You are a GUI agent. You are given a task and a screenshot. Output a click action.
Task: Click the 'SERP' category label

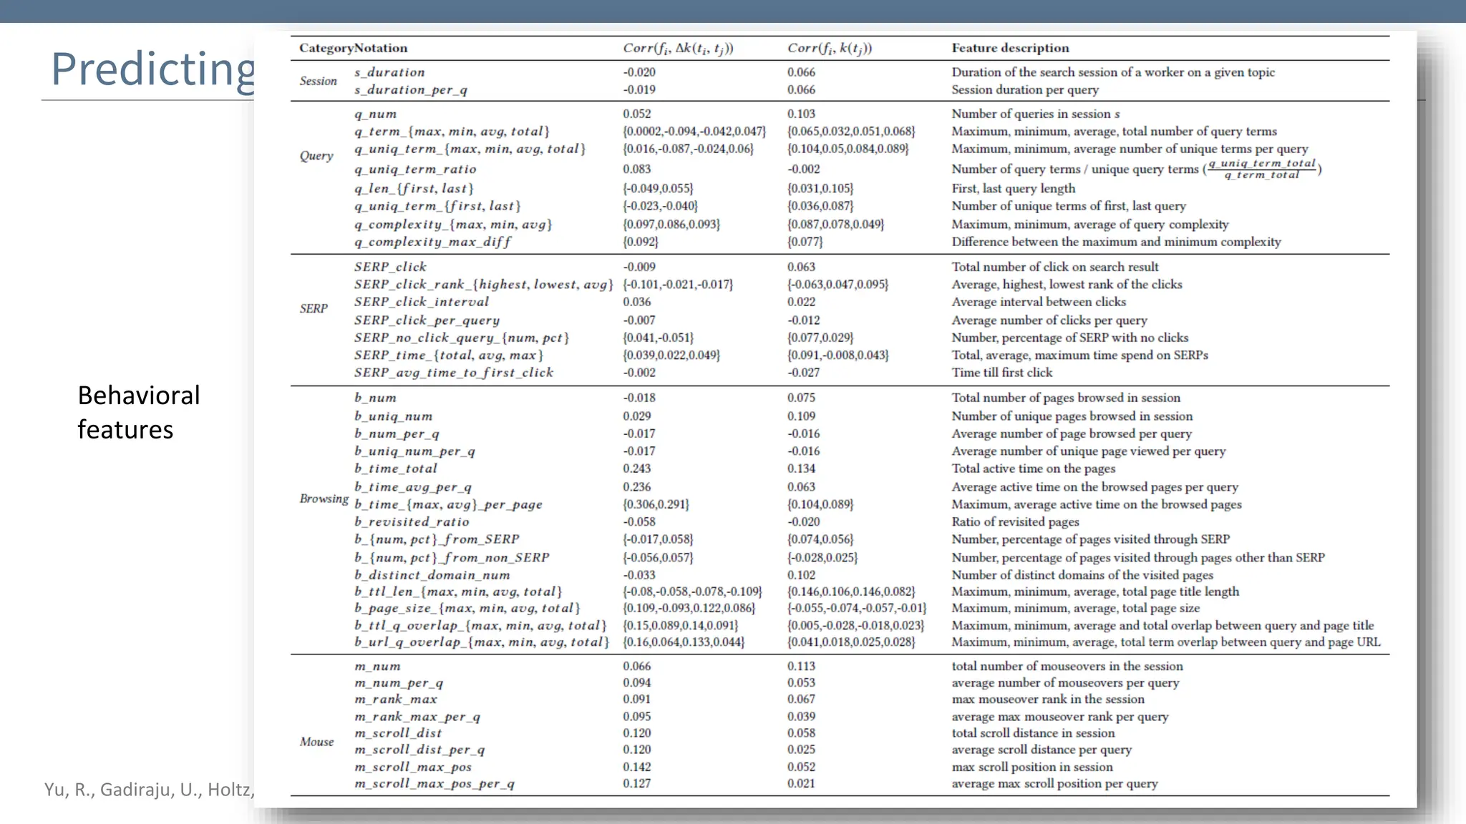pos(314,308)
